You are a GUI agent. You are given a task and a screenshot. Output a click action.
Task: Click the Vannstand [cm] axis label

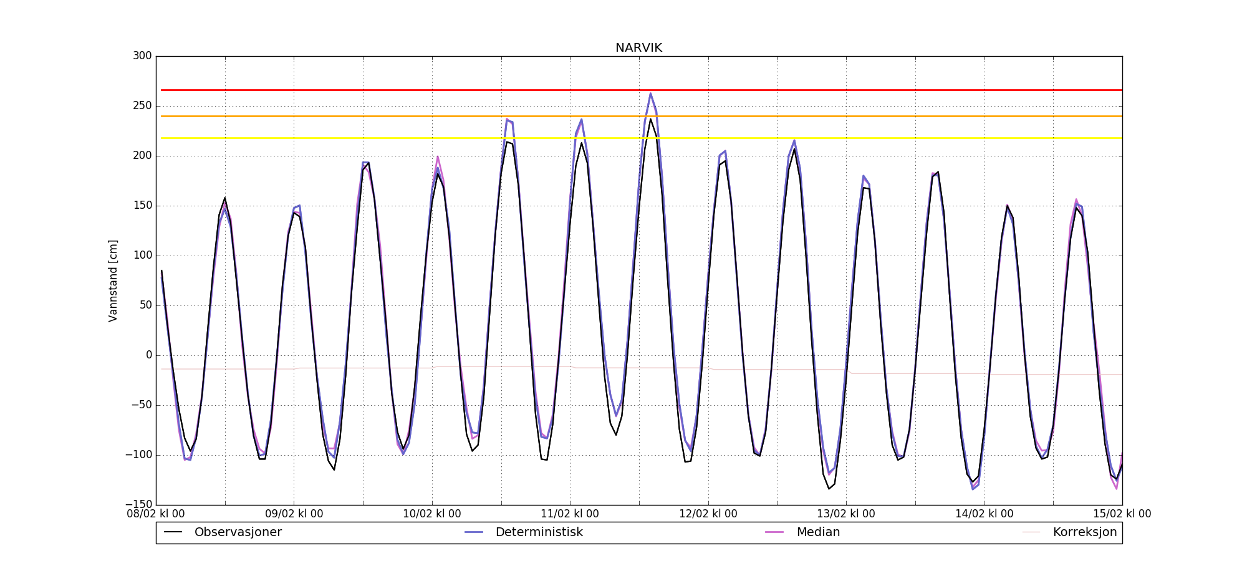113,280
